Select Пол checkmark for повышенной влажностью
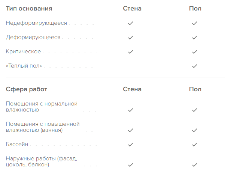Viewport: 231px width, 175px height. point(195,130)
